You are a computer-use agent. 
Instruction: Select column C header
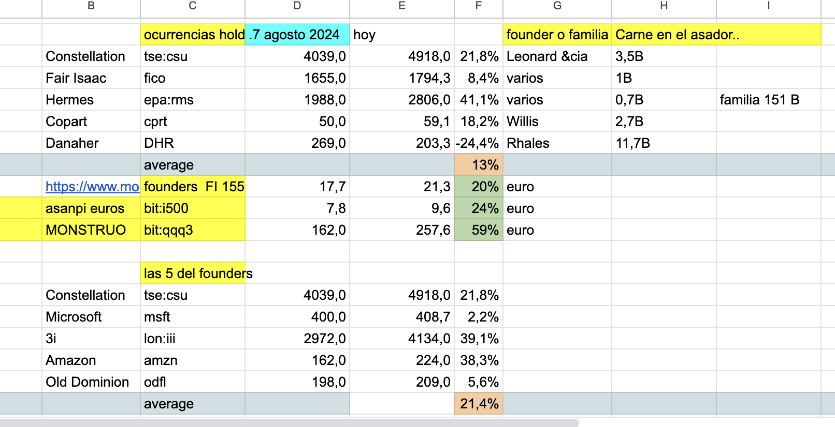coord(193,6)
